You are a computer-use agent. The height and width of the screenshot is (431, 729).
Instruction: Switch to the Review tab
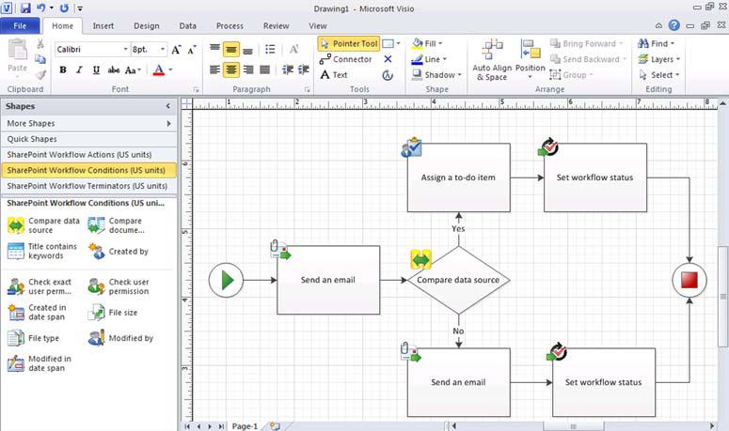277,26
